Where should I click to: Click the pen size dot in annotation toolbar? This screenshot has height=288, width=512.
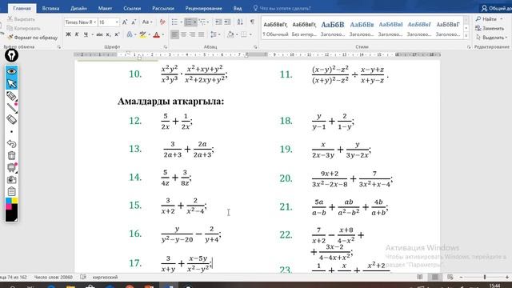pyautogui.click(x=11, y=131)
